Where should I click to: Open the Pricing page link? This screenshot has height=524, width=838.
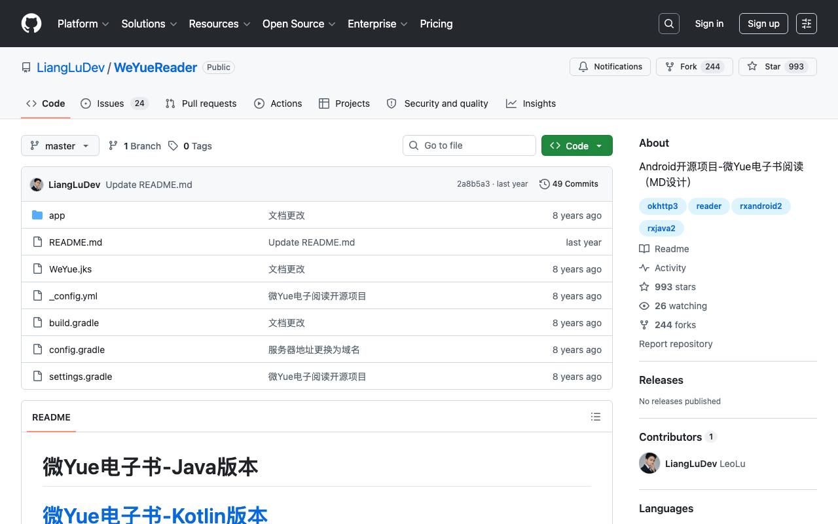coord(436,24)
